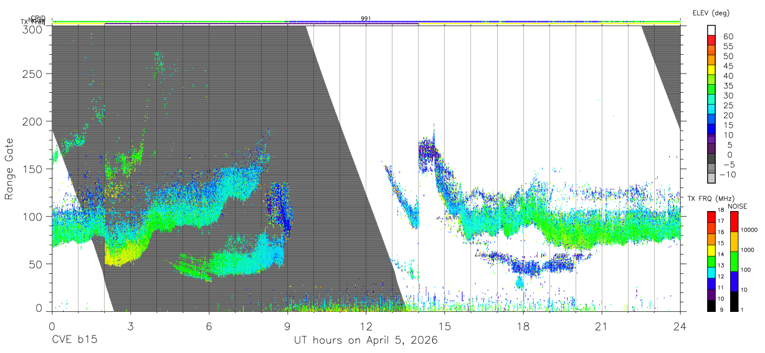The width and height of the screenshot is (765, 353).
Task: Click the blue NOISE swatch above 10
Action: tap(733, 281)
